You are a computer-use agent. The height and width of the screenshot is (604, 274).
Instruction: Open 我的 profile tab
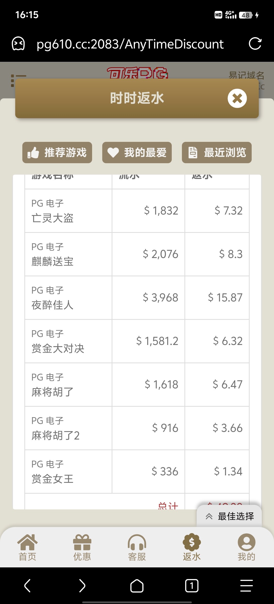coord(246,548)
